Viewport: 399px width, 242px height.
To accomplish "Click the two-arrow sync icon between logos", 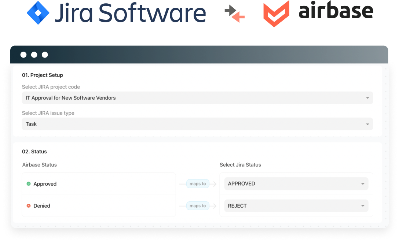I will pyautogui.click(x=234, y=14).
